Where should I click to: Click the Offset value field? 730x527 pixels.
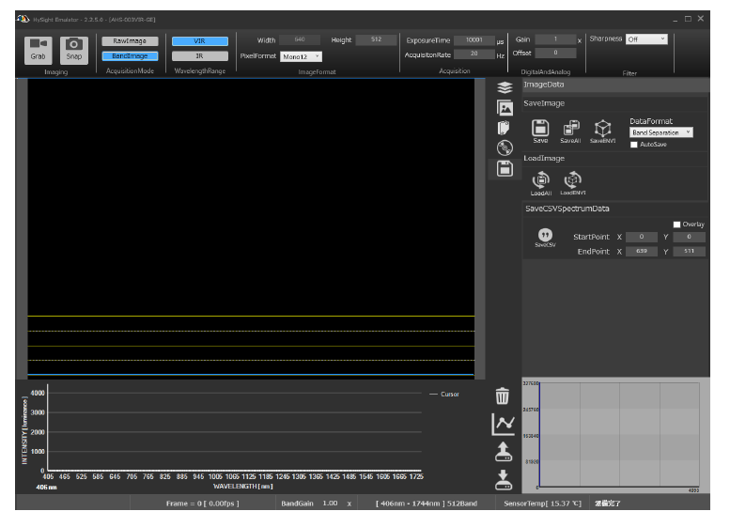555,53
